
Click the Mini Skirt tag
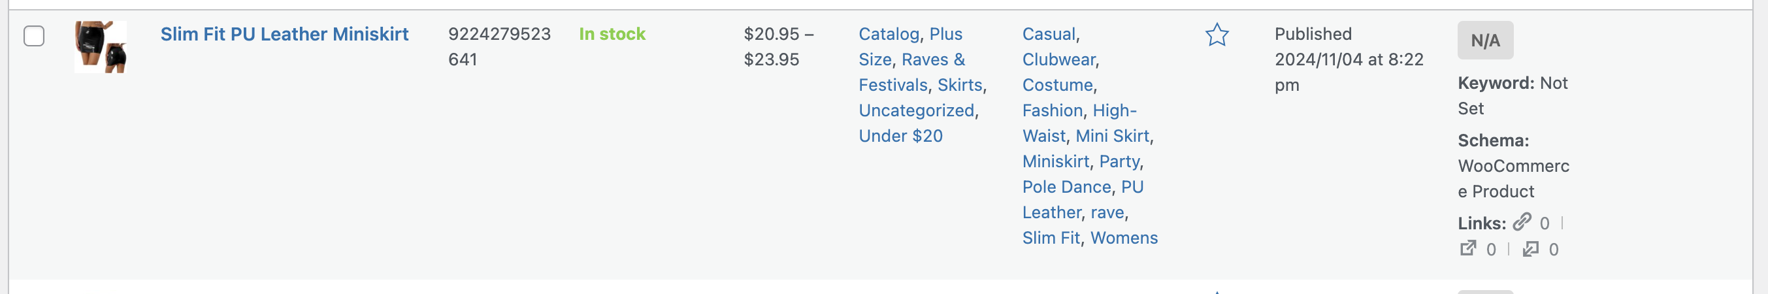coord(1112,136)
